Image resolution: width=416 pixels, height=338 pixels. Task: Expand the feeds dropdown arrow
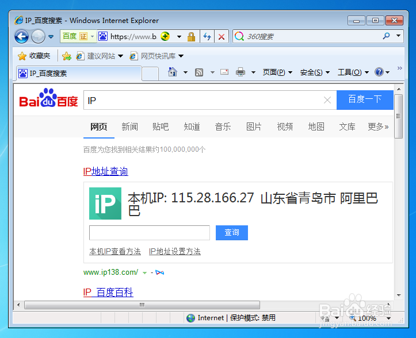[212, 72]
